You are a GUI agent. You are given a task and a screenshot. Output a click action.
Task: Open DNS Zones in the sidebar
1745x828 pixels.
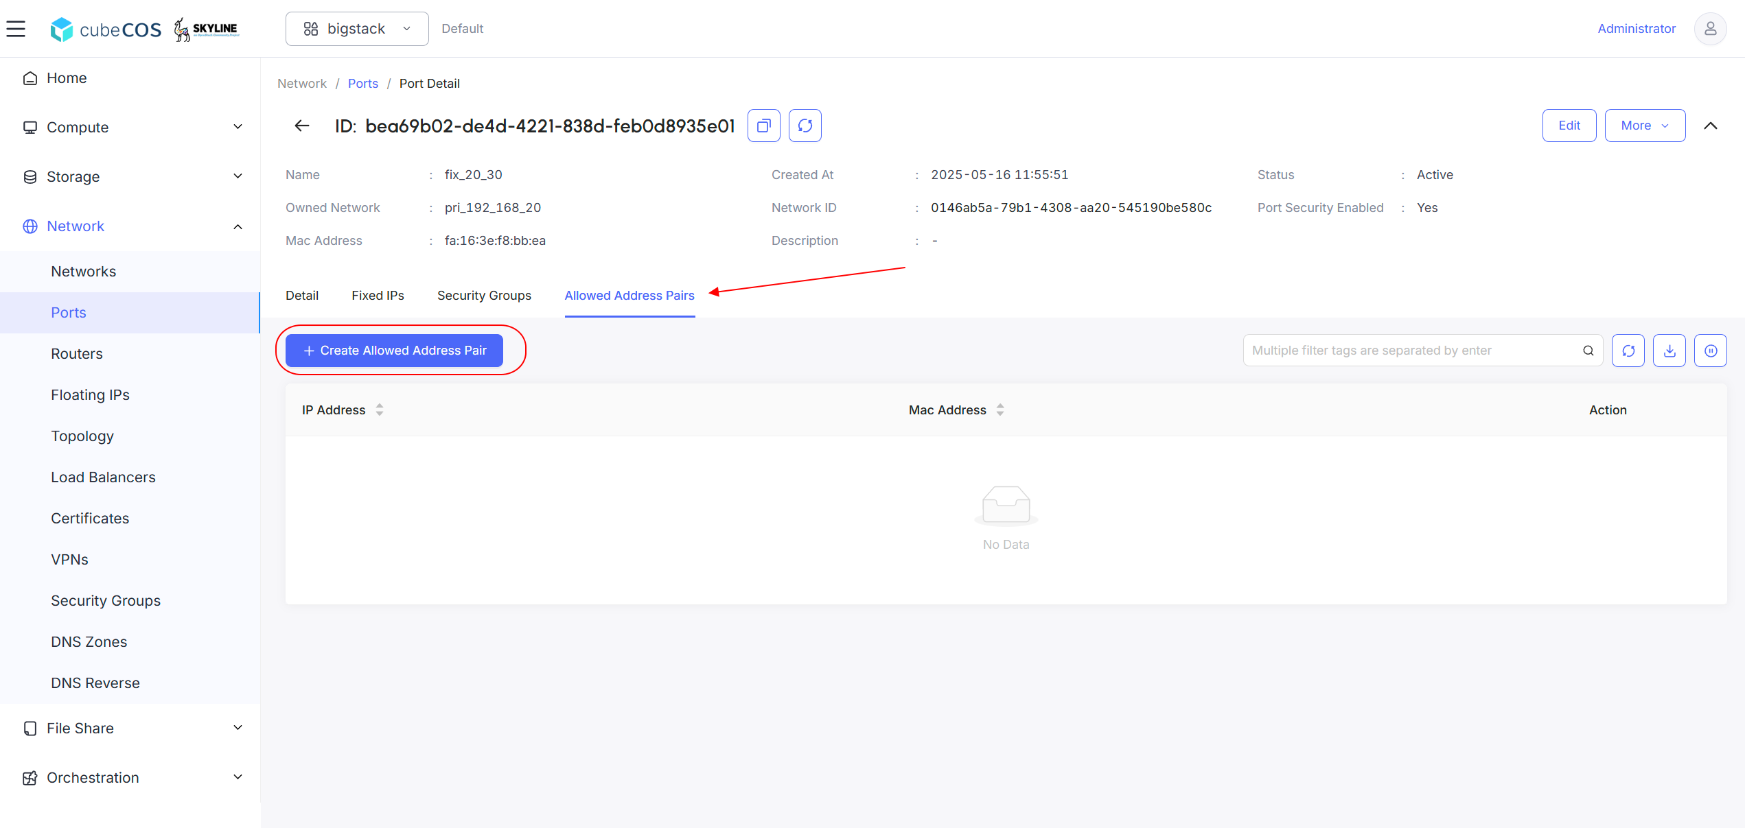[x=130, y=642]
